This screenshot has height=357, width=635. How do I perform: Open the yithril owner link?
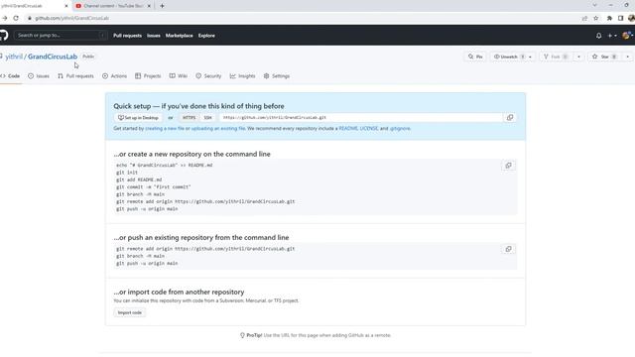[14, 57]
